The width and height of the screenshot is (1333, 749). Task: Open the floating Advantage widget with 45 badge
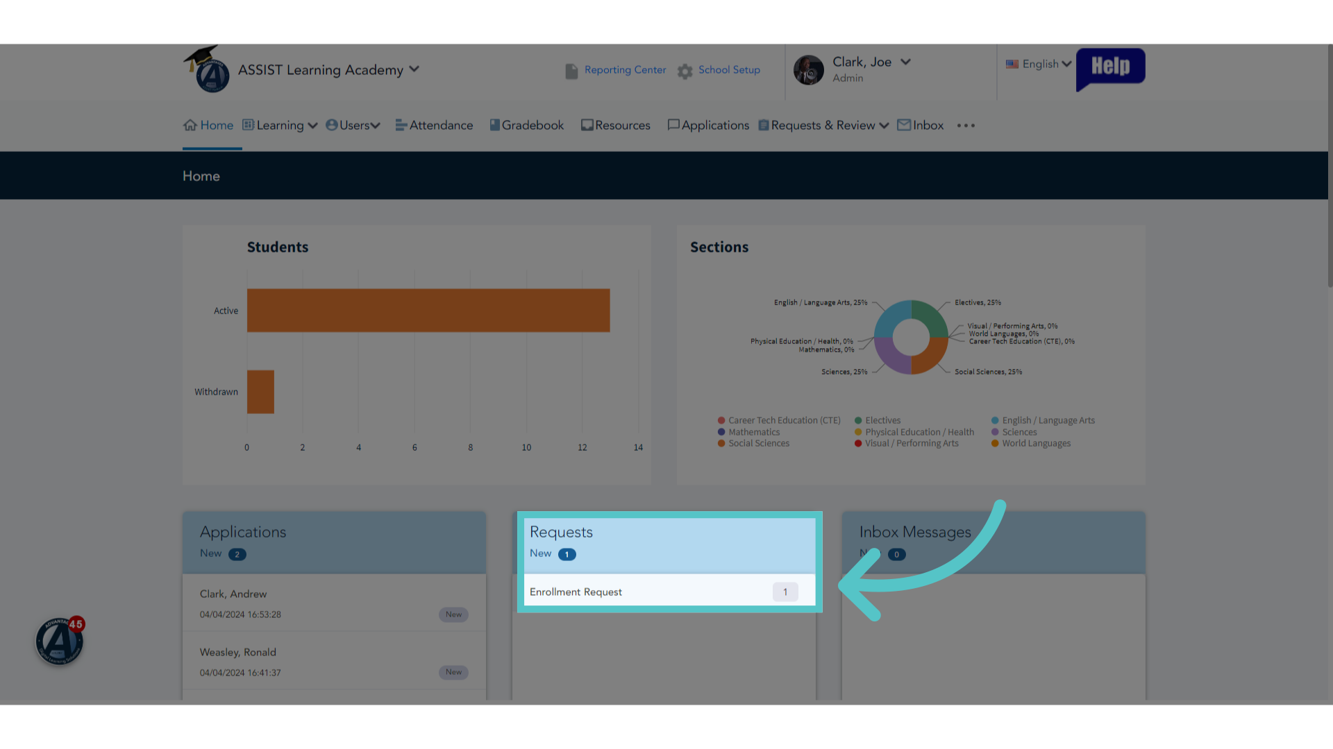coord(60,640)
